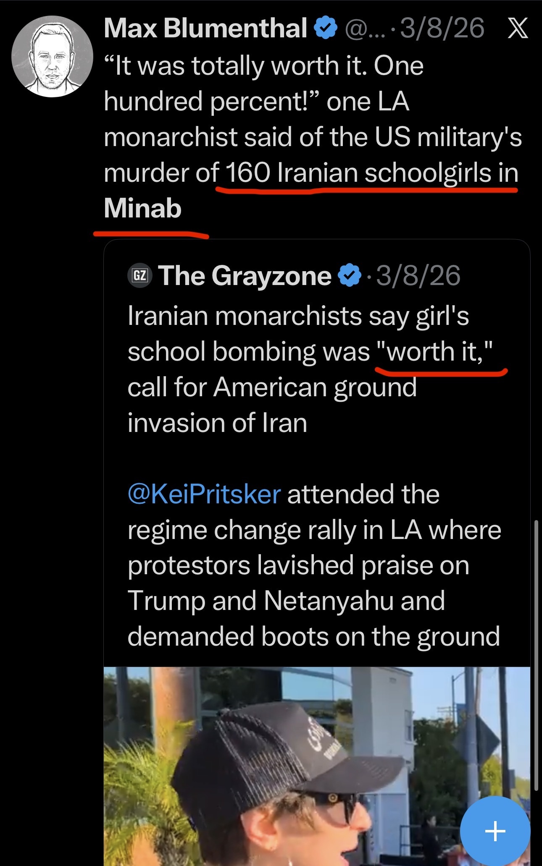542x866 pixels.
Task: Click the 3/8/26 date on The Grayzone post
Action: 418,276
